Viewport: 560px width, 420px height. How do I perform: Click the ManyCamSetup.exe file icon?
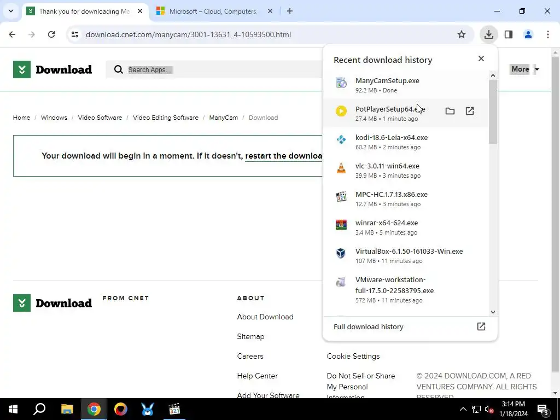(x=341, y=83)
